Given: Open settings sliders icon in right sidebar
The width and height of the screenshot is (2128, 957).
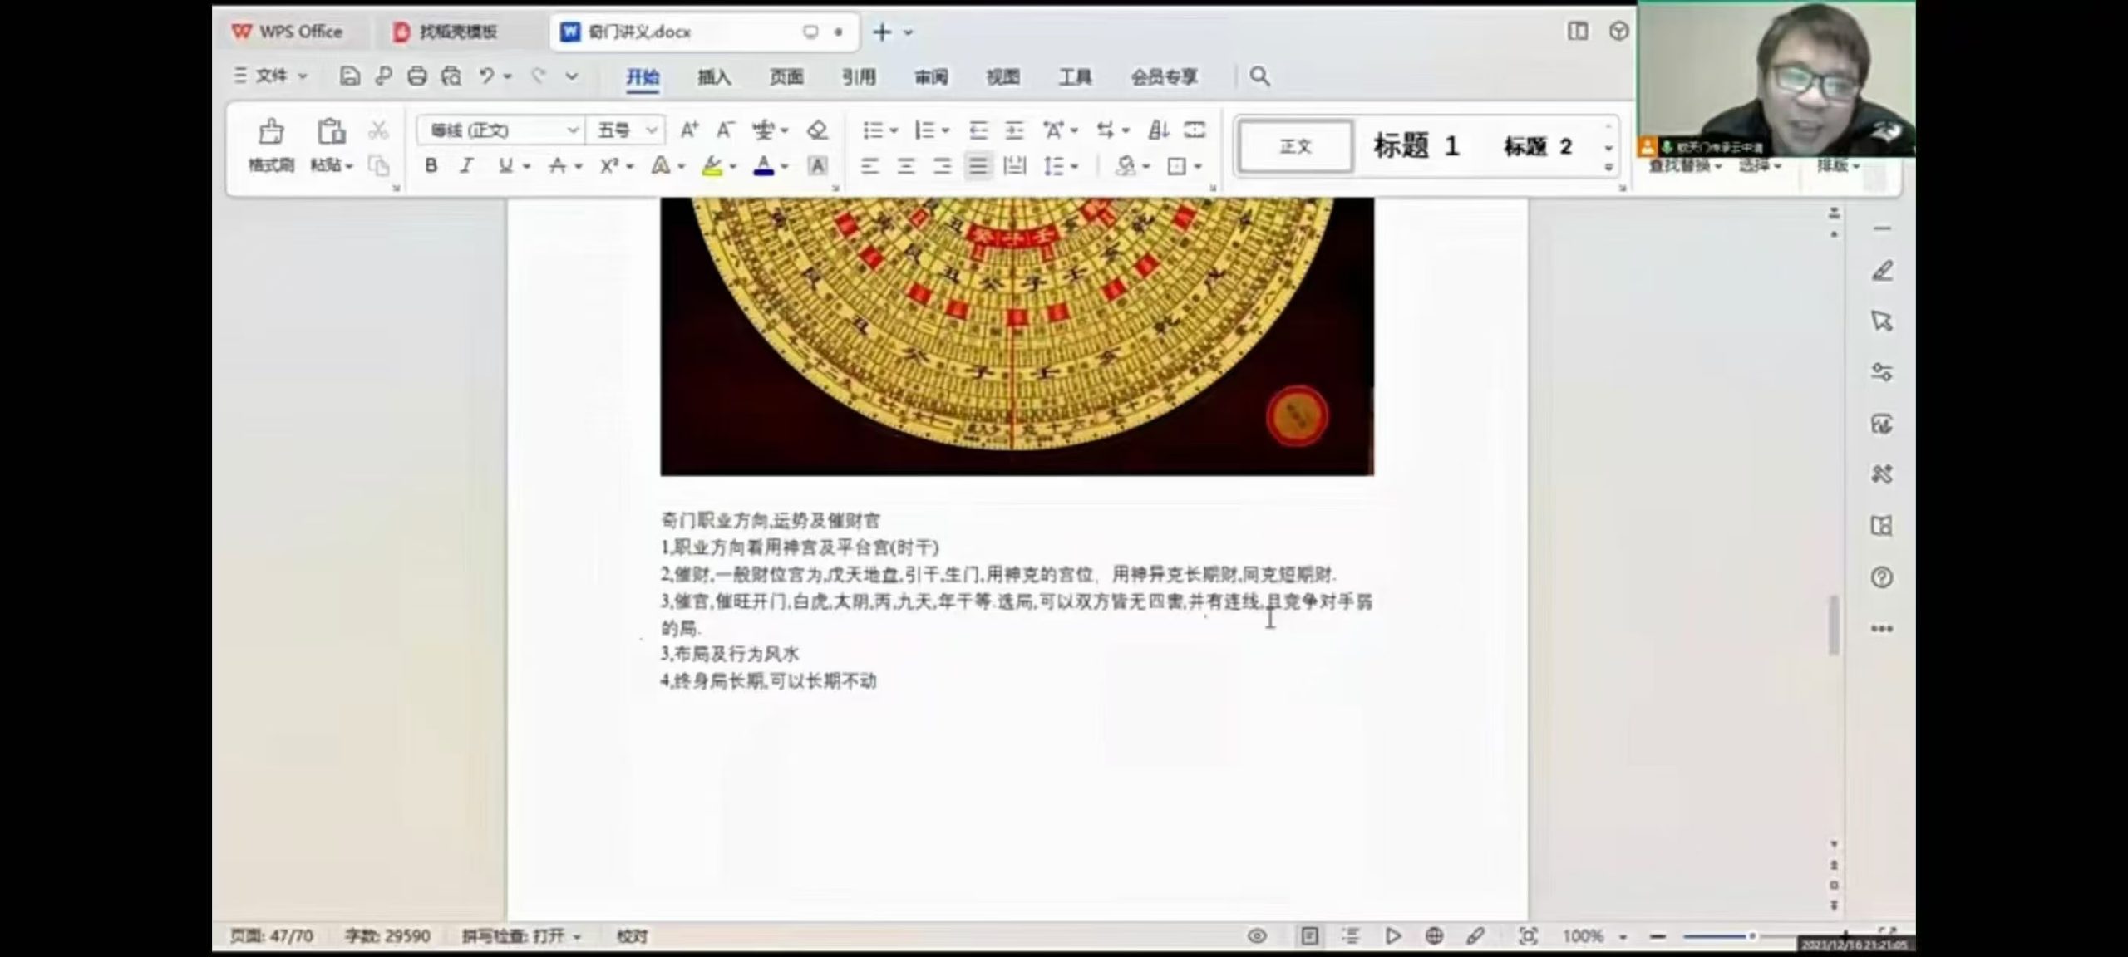Looking at the screenshot, I should (x=1882, y=372).
